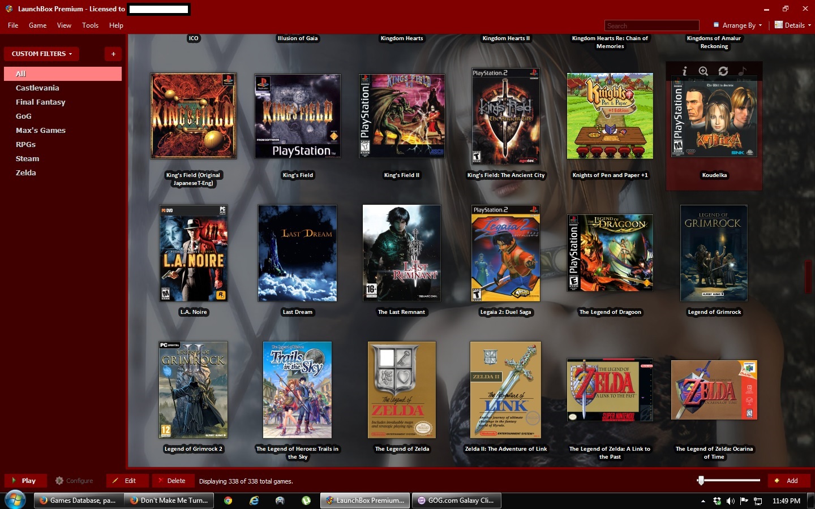Select King's Field: The Ancient City cover
This screenshot has width=815, height=509.
point(506,117)
